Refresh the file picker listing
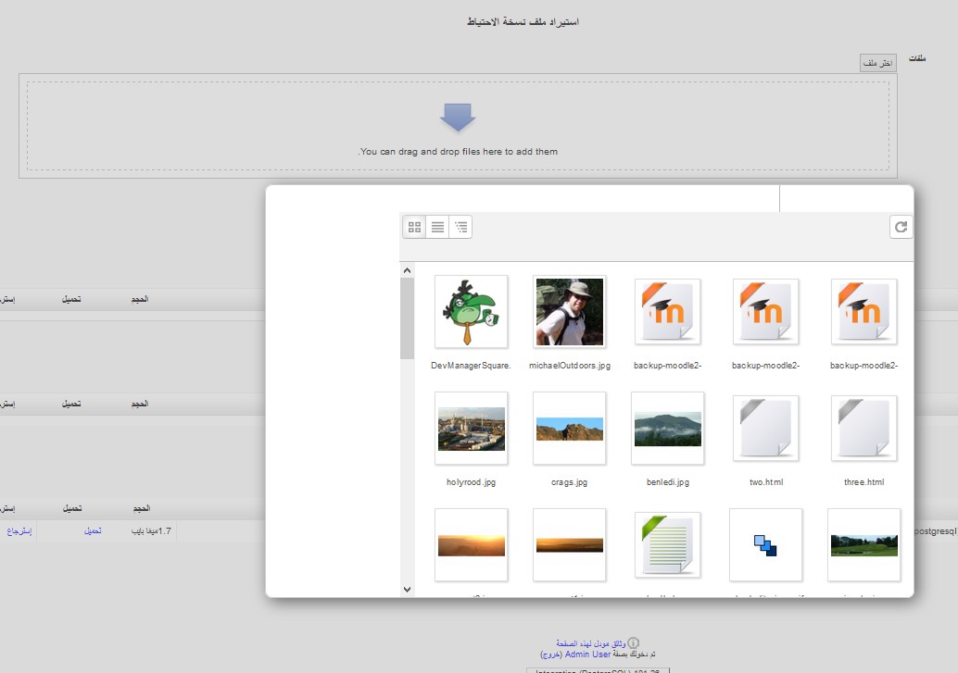The width and height of the screenshot is (958, 673). pyautogui.click(x=901, y=227)
